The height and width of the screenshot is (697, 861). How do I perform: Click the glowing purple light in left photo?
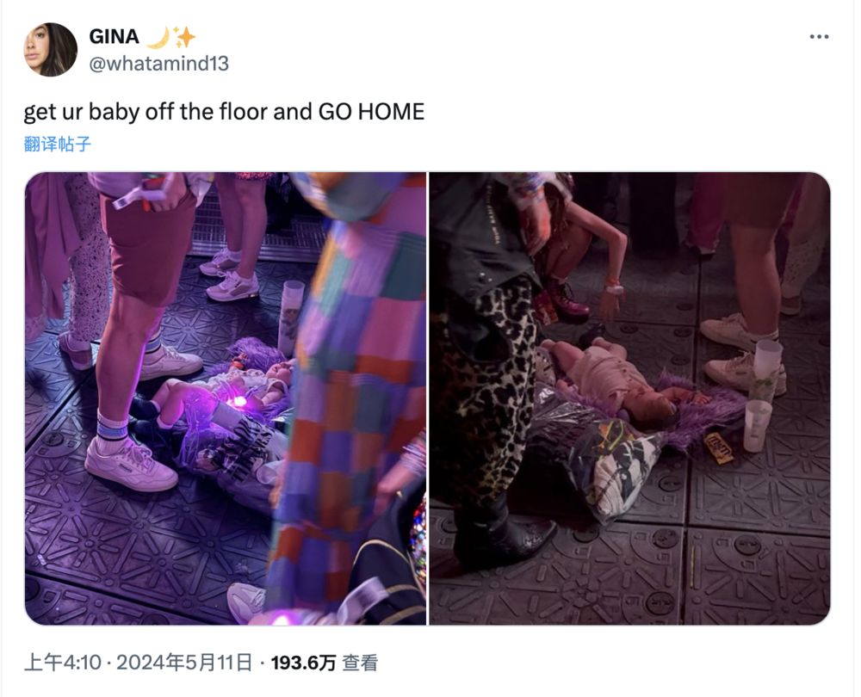(238, 401)
